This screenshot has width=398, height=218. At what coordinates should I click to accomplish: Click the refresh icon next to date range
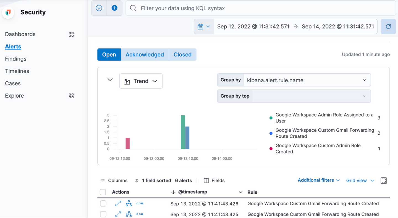388,26
